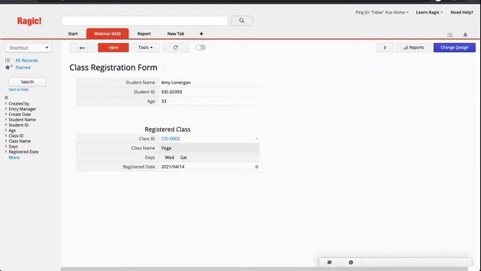Image resolution: width=481 pixels, height=271 pixels.
Task: Click the Class Registration Form title
Action: pos(113,68)
